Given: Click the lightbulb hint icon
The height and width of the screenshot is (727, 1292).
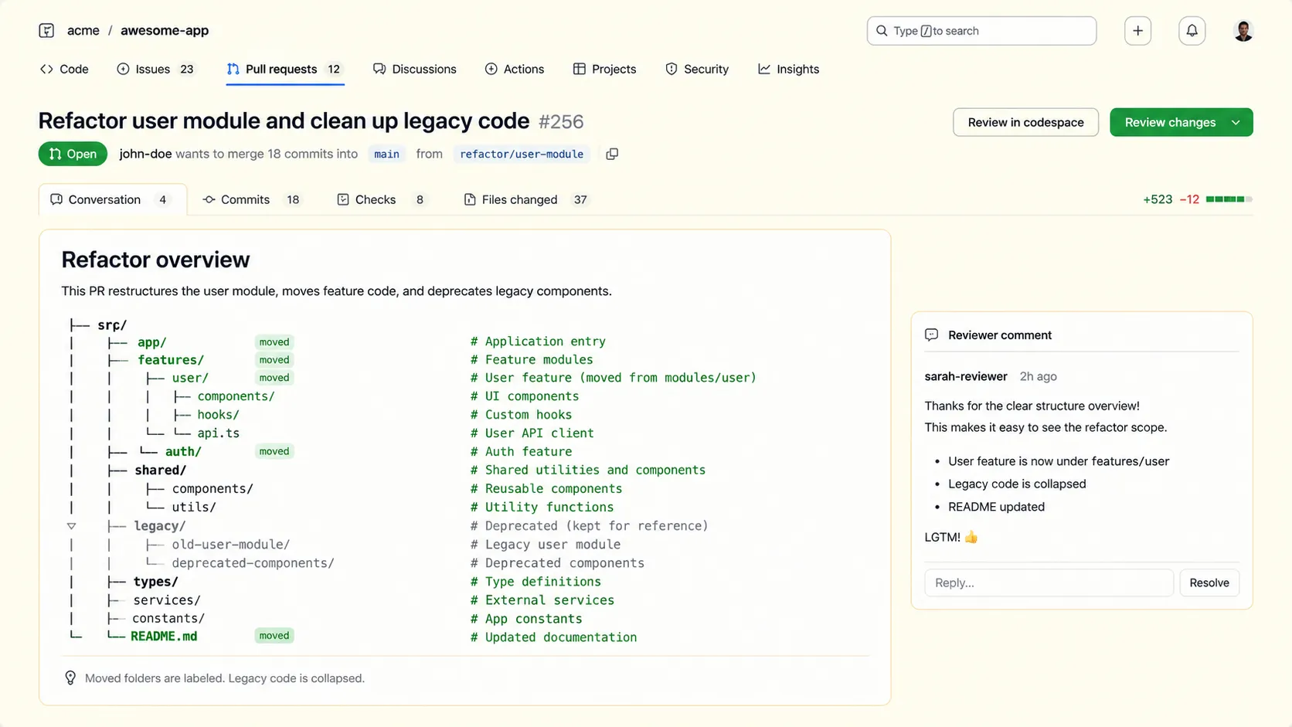Looking at the screenshot, I should [70, 678].
